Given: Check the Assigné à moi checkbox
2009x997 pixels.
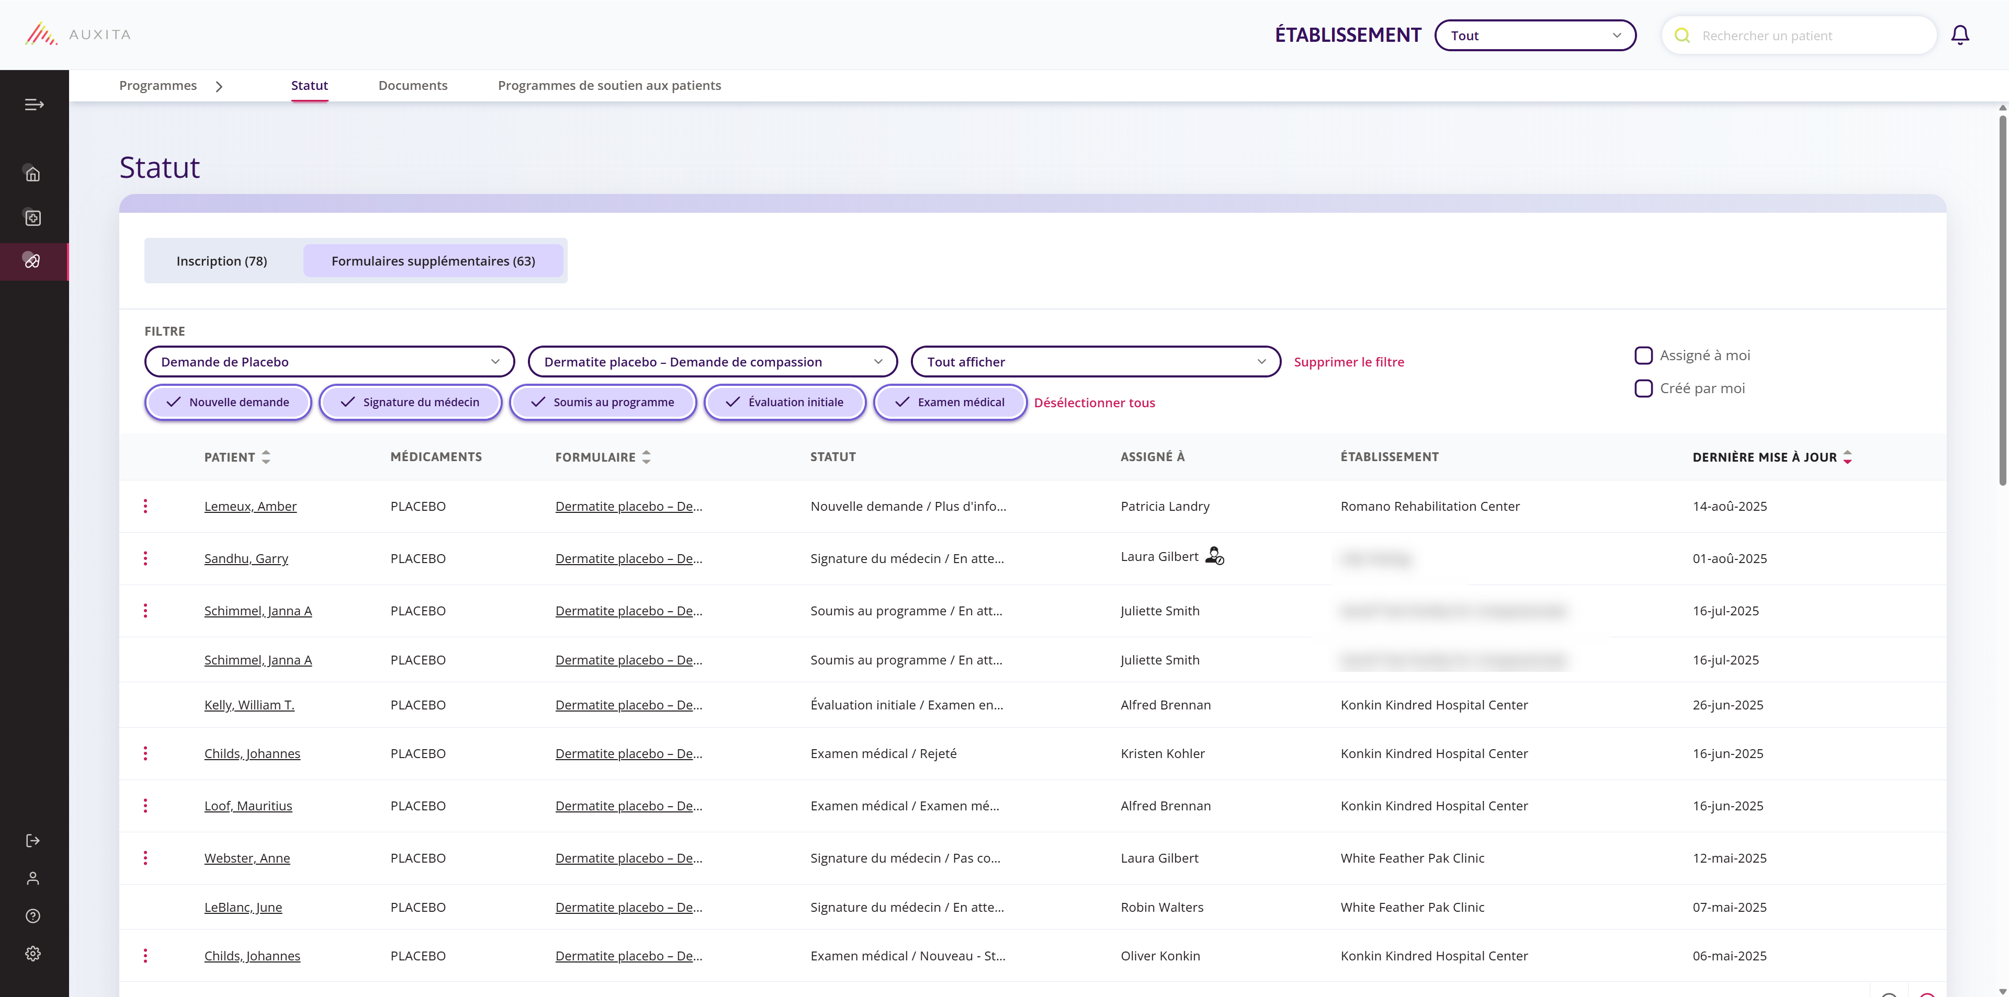Looking at the screenshot, I should (x=1643, y=356).
